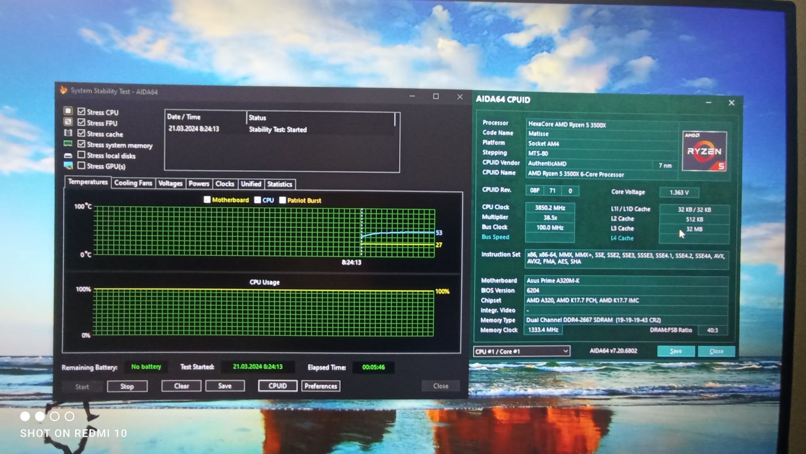
Task: Click the Multiplier 38.5x value
Action: point(550,218)
